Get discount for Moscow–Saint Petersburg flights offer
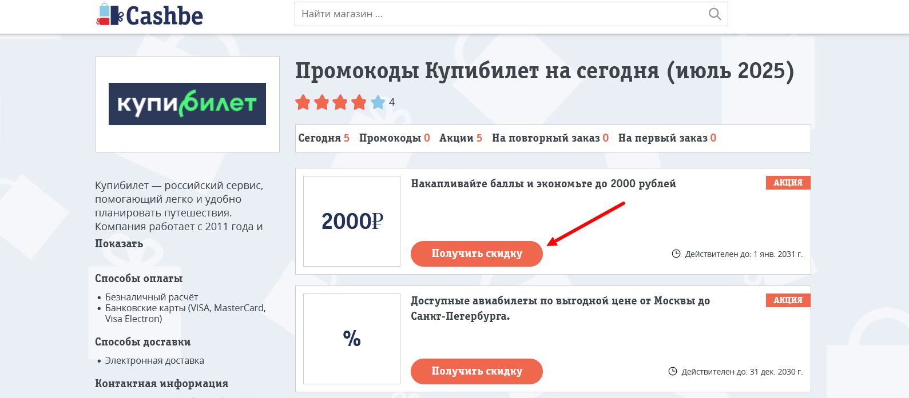This screenshot has width=909, height=398. pyautogui.click(x=477, y=371)
